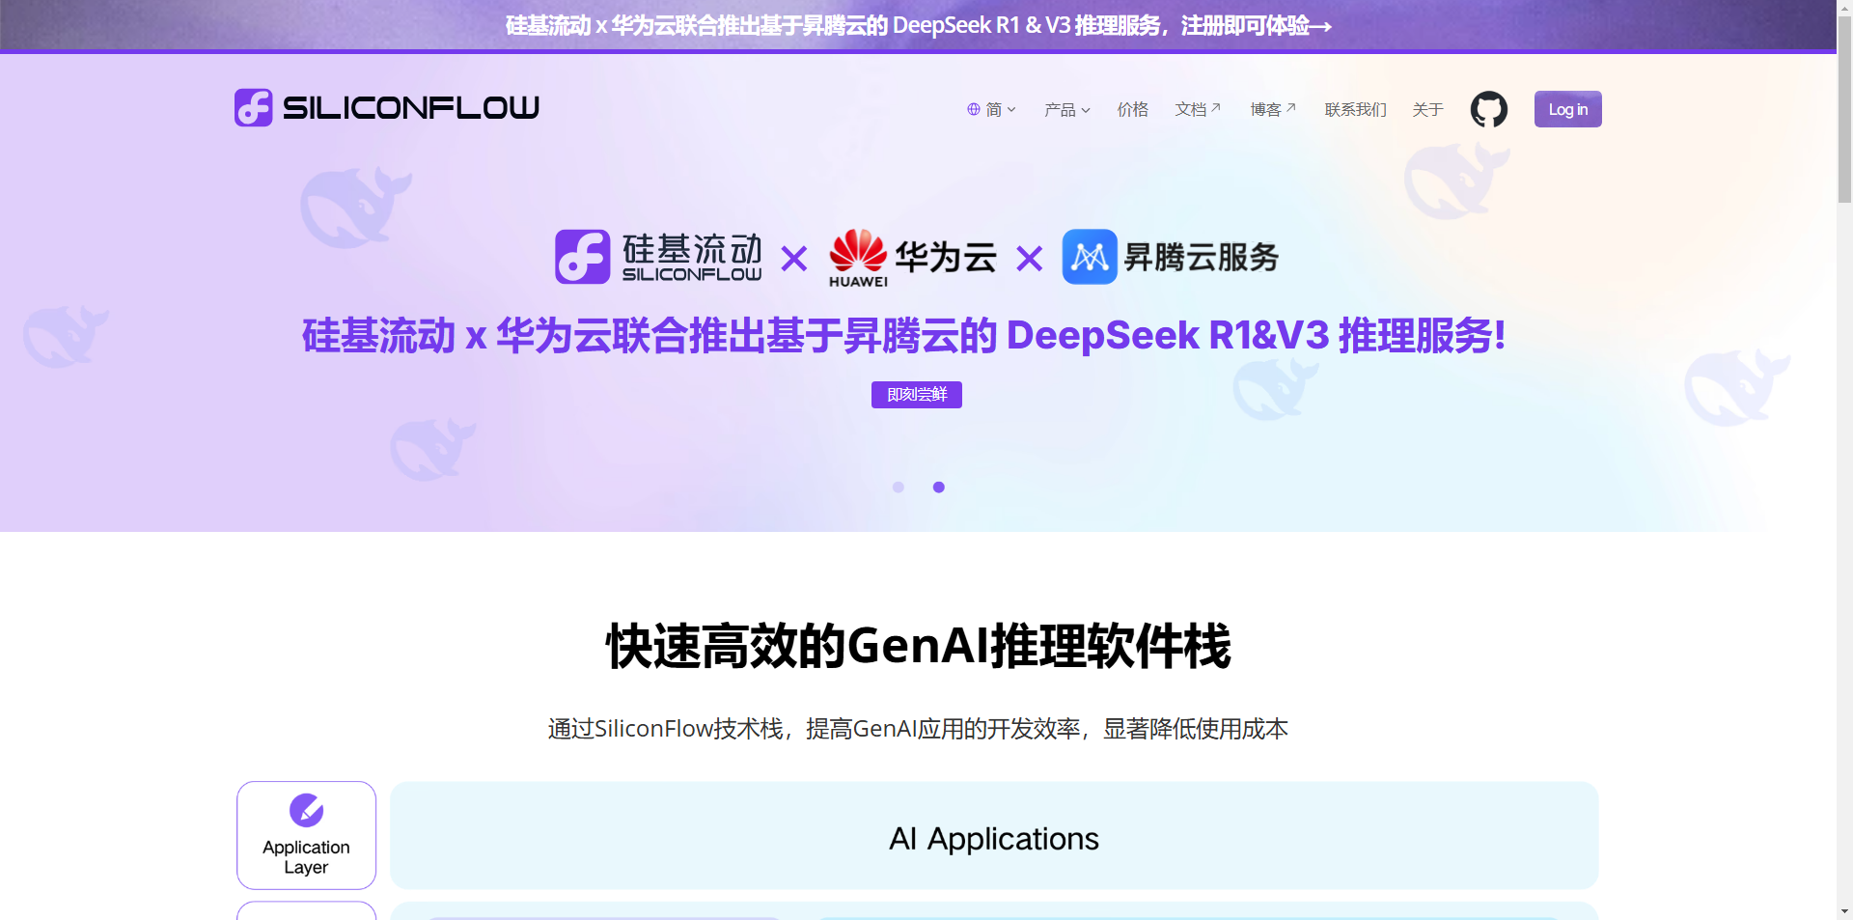
Task: Click the Application Layer card
Action: [306, 835]
